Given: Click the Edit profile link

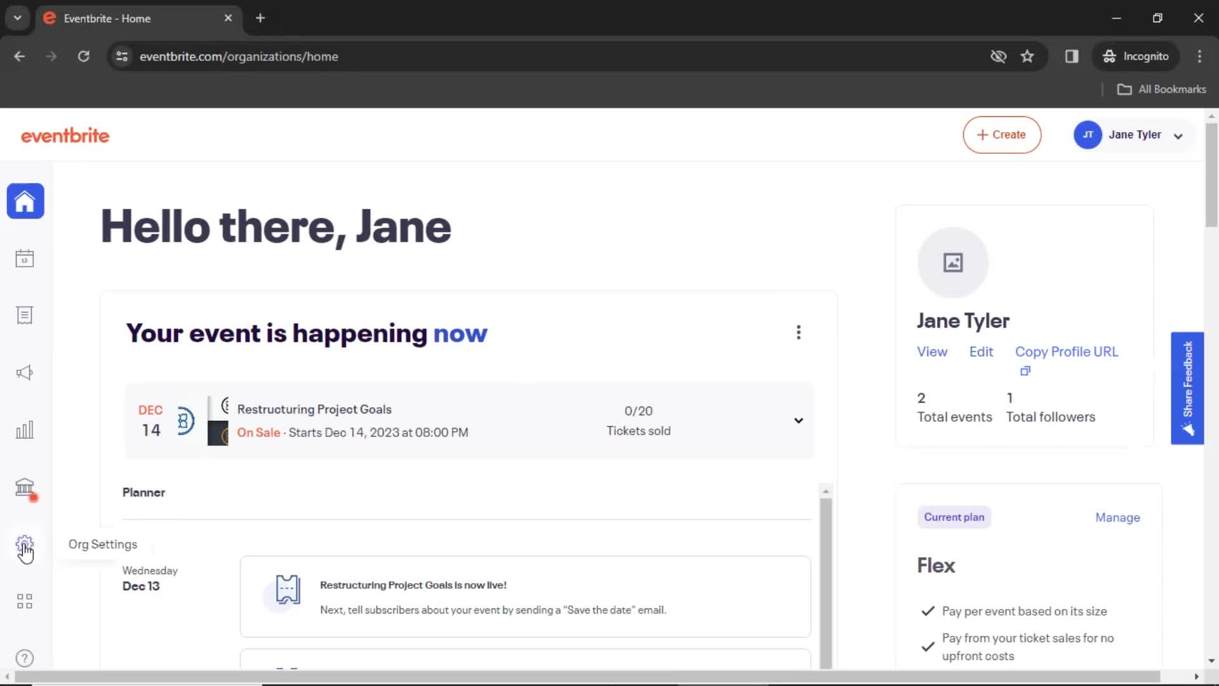Looking at the screenshot, I should point(981,352).
